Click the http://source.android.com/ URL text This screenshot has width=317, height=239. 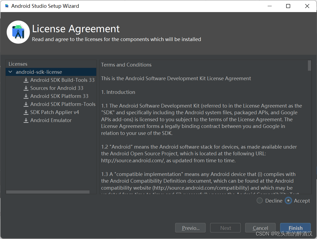[x=132, y=161]
